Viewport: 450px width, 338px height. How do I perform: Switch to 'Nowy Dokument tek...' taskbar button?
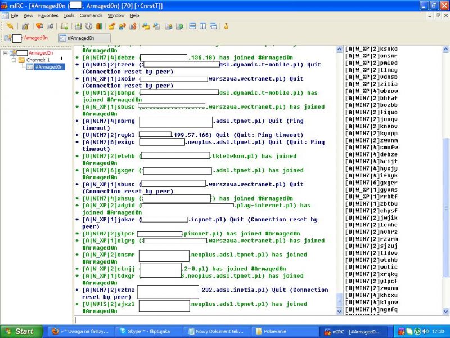tap(217, 331)
